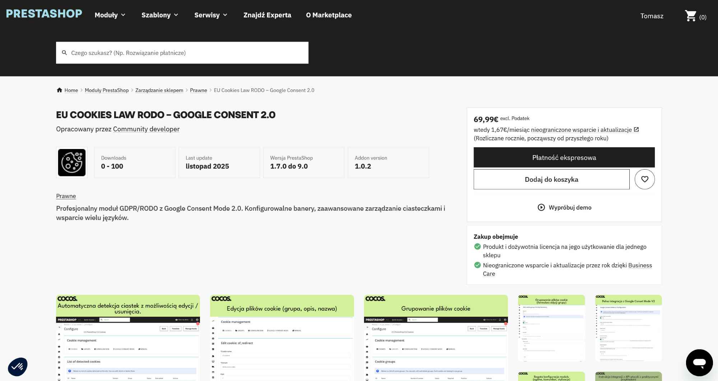Click Downloads 0 - 100 info box
718x381 pixels.
135,162
